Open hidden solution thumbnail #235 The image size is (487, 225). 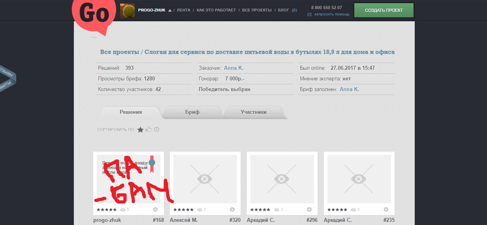(x=359, y=179)
